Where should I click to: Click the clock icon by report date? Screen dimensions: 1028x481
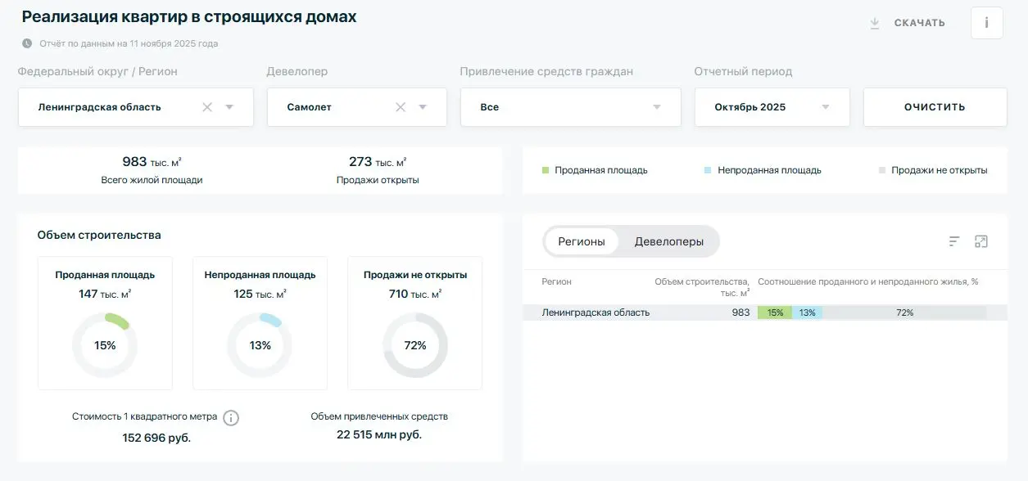tap(27, 43)
